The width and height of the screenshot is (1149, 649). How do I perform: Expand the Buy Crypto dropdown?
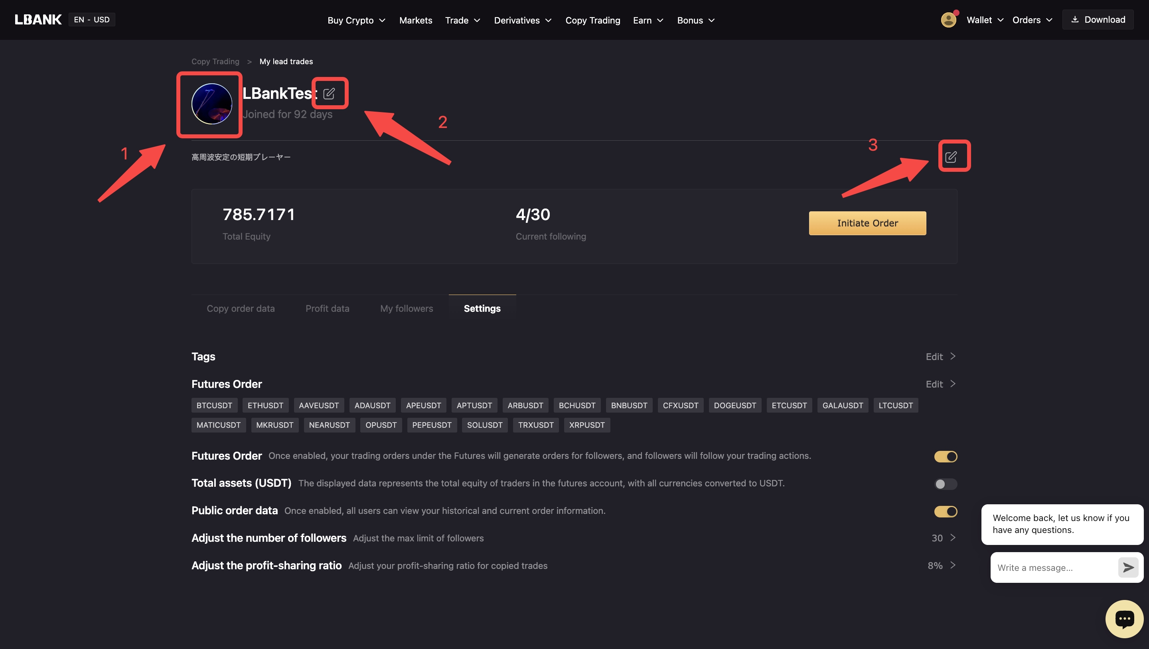click(x=356, y=20)
